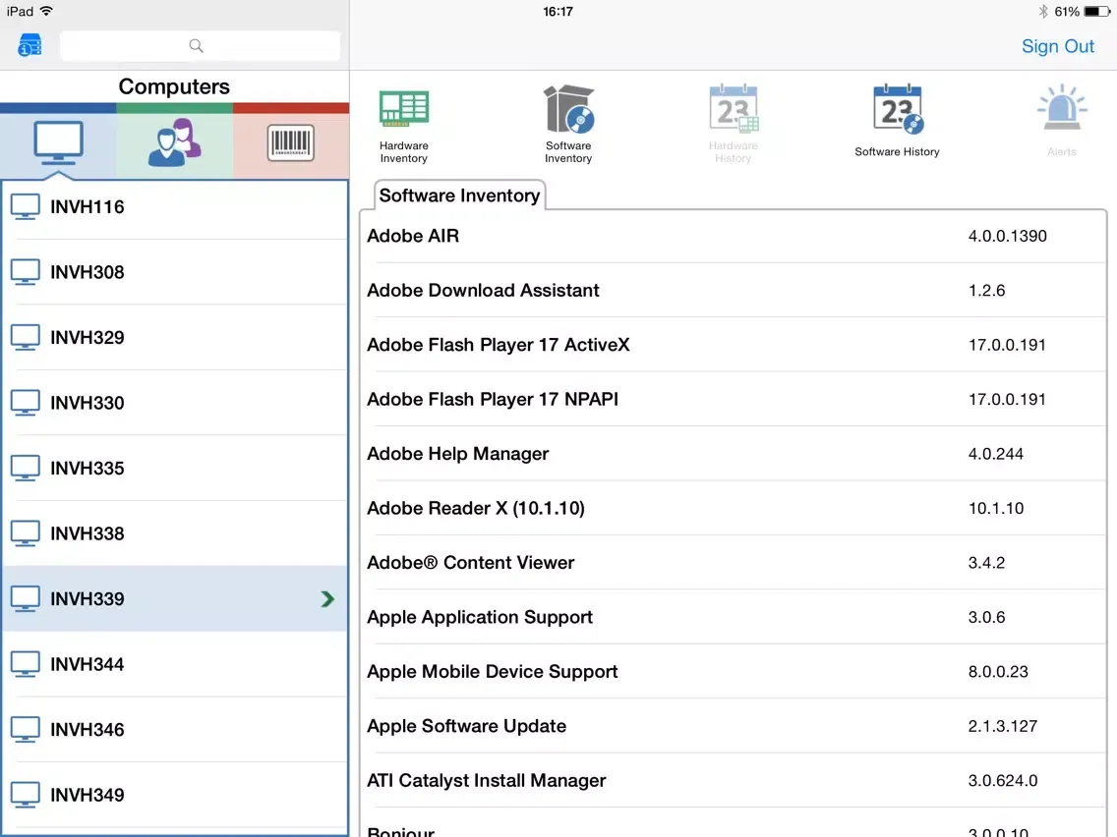This screenshot has width=1117, height=837.
Task: Switch to the Users people tab
Action: (175, 143)
